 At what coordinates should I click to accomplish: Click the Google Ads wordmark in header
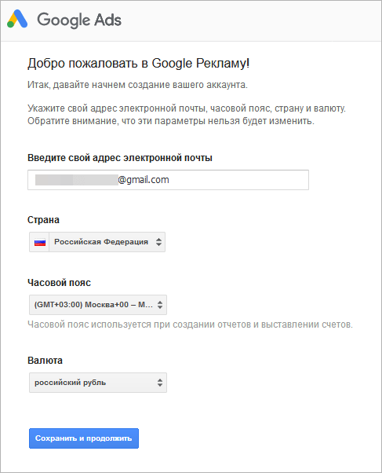[79, 20]
